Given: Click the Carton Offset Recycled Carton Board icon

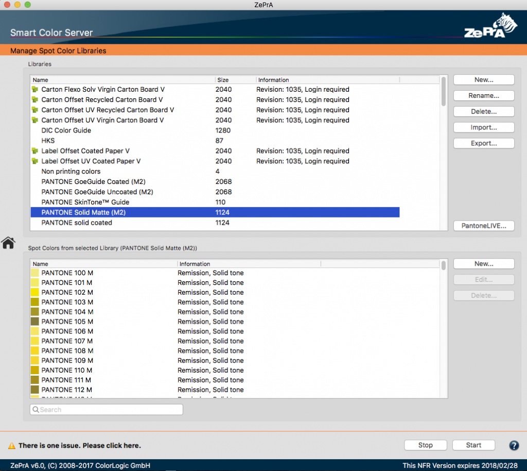Looking at the screenshot, I should click(x=34, y=99).
